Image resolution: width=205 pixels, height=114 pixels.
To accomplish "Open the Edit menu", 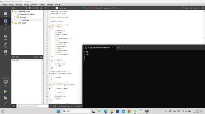I will [x=11, y=5].
